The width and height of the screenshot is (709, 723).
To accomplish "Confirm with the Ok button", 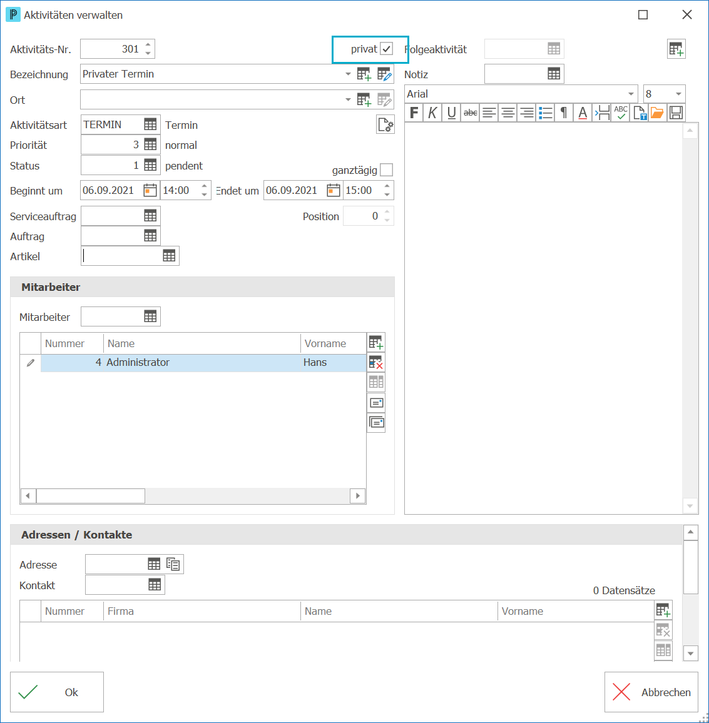I will [57, 692].
